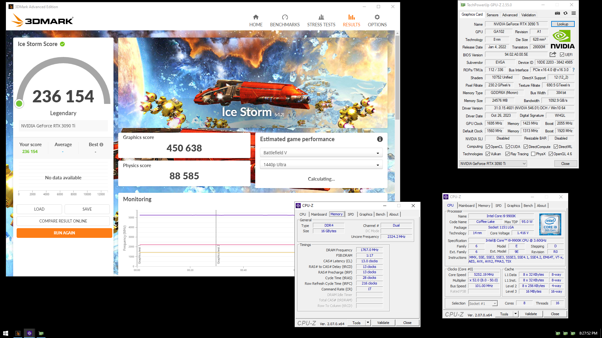Click the NVIDIA logo in GPU-Z
Screen dimensions: 602x338
click(x=562, y=40)
